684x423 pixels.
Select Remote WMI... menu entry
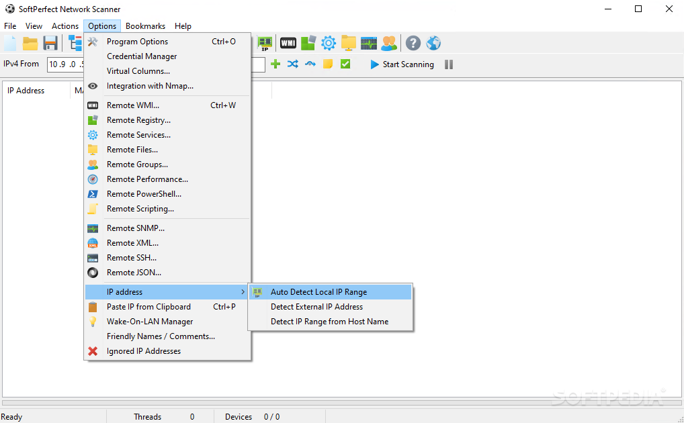pos(168,105)
